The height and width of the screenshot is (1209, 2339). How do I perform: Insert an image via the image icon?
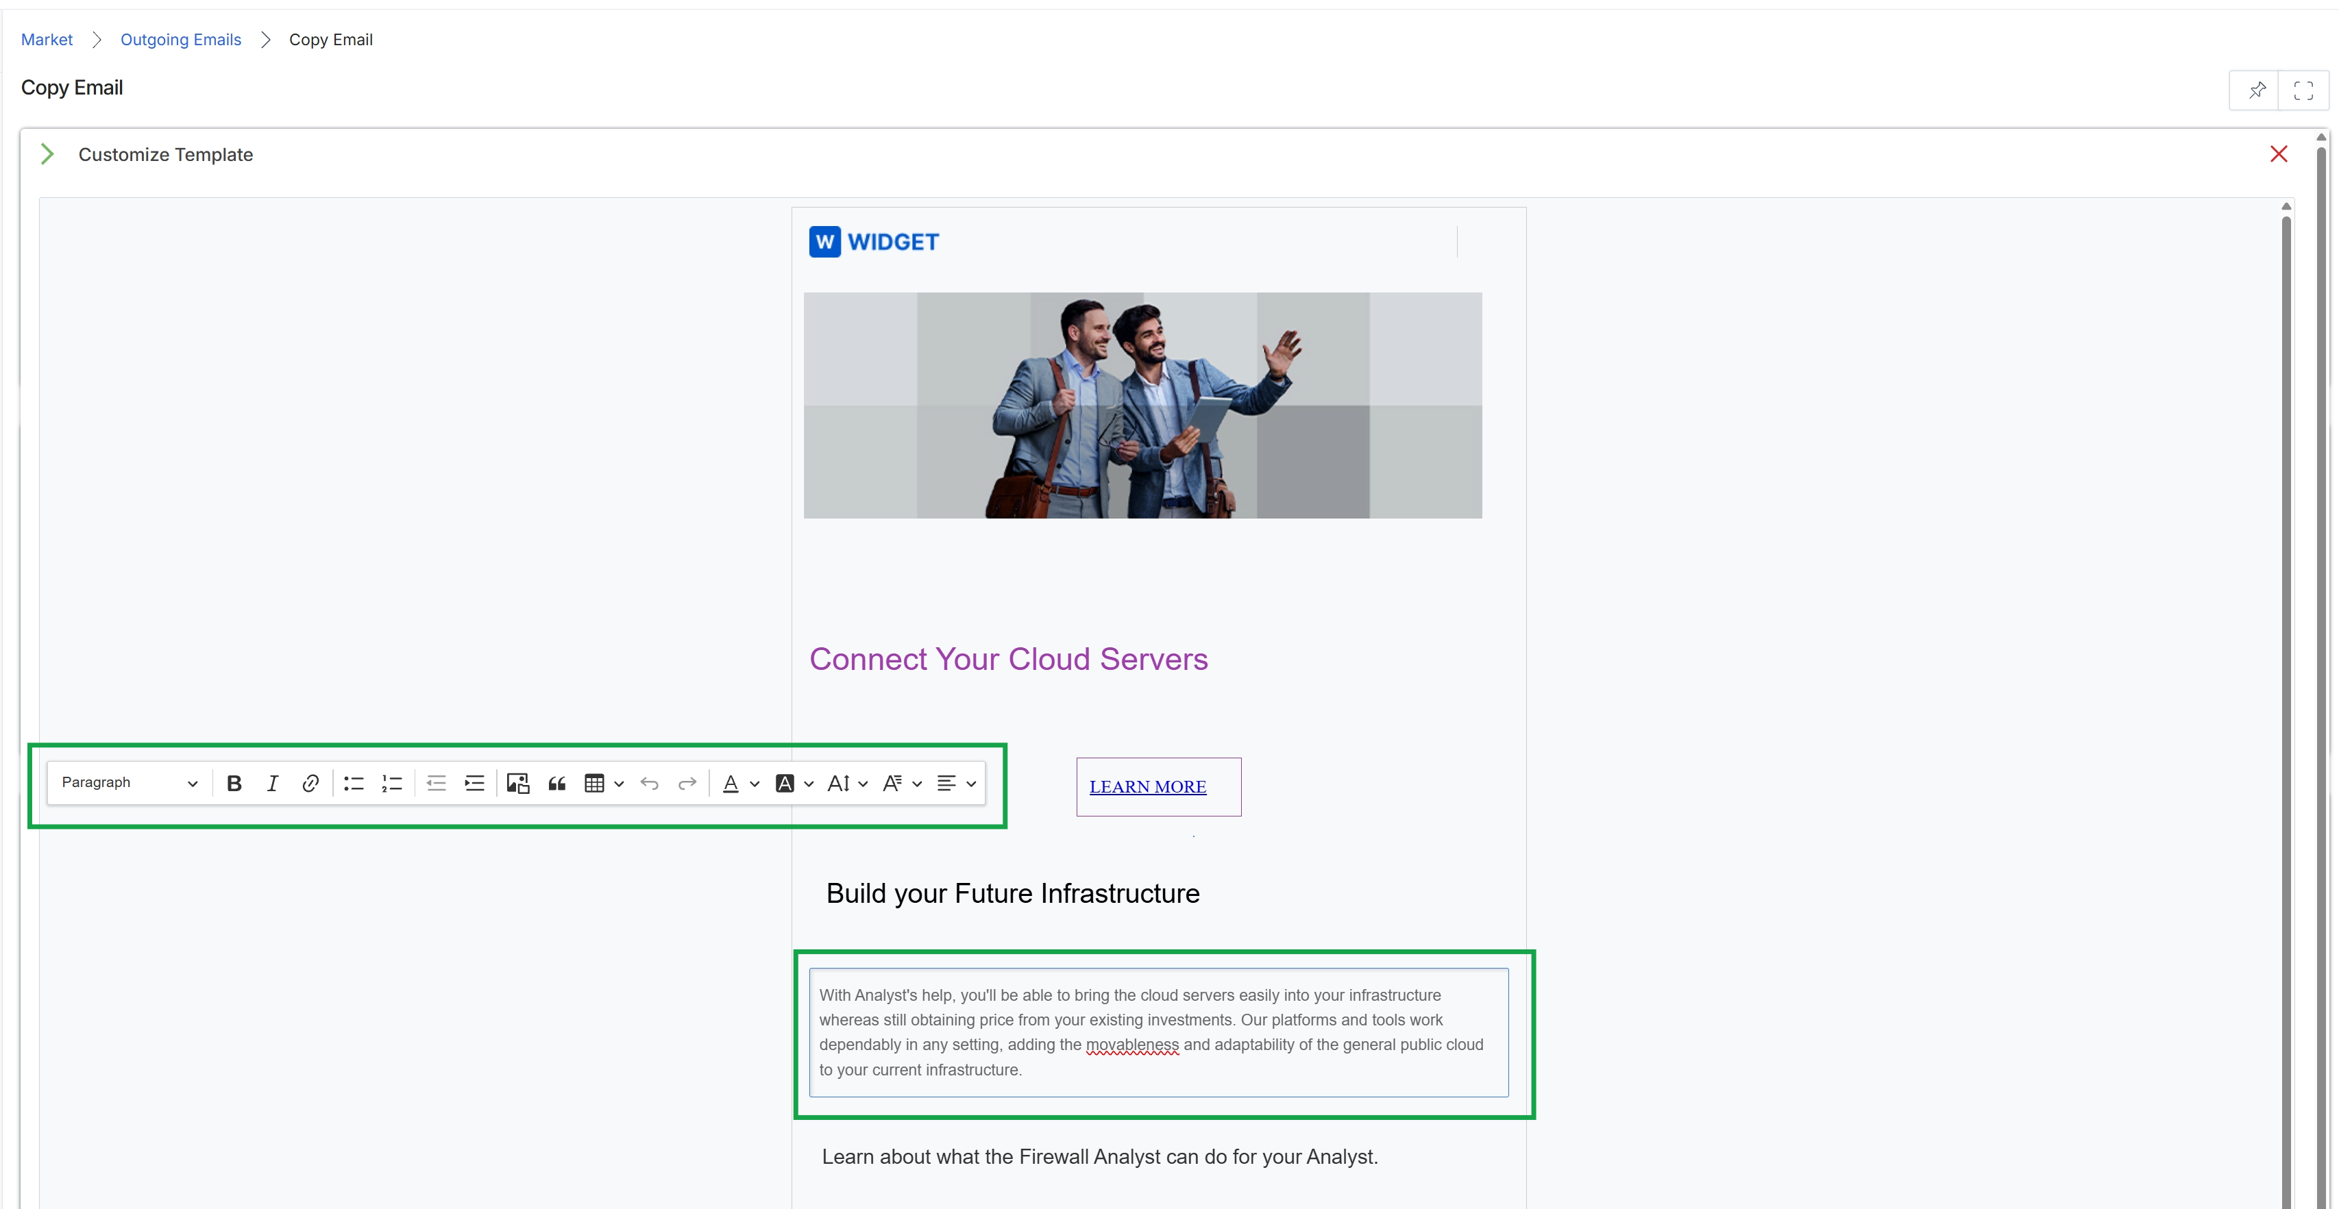(519, 784)
